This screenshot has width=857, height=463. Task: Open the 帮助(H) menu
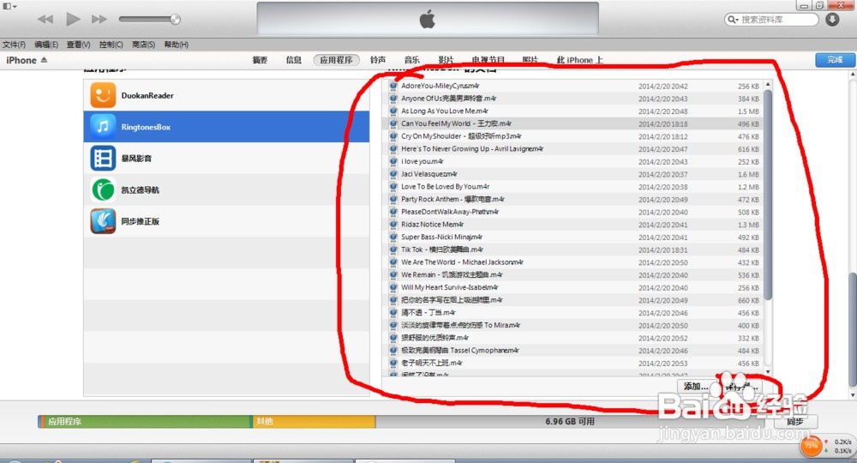pyautogui.click(x=176, y=45)
